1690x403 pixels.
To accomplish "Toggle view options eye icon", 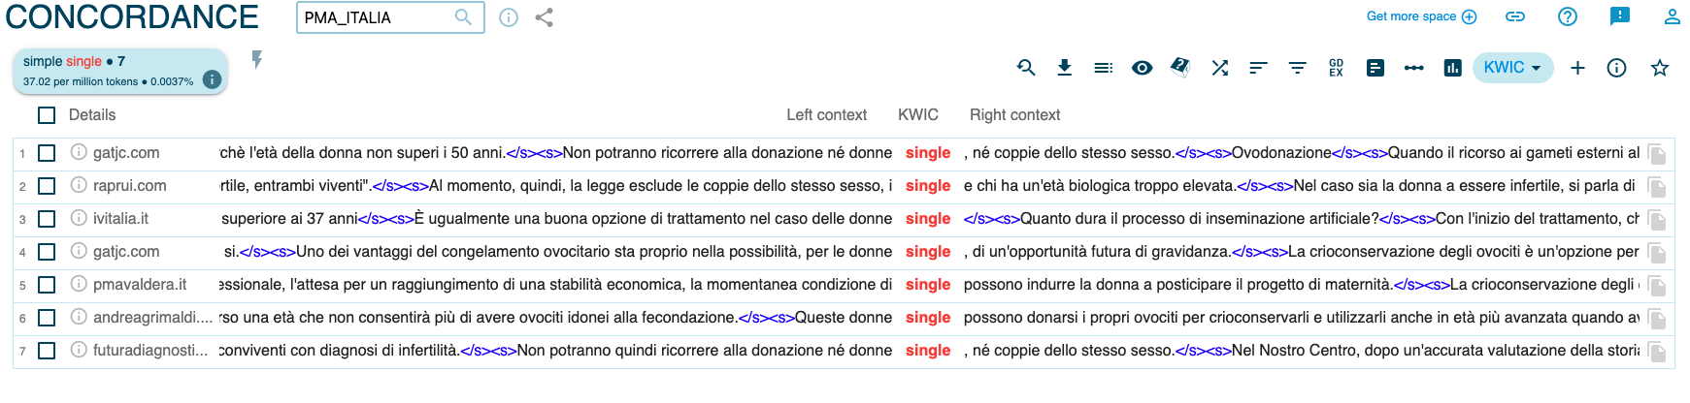I will click(1142, 68).
